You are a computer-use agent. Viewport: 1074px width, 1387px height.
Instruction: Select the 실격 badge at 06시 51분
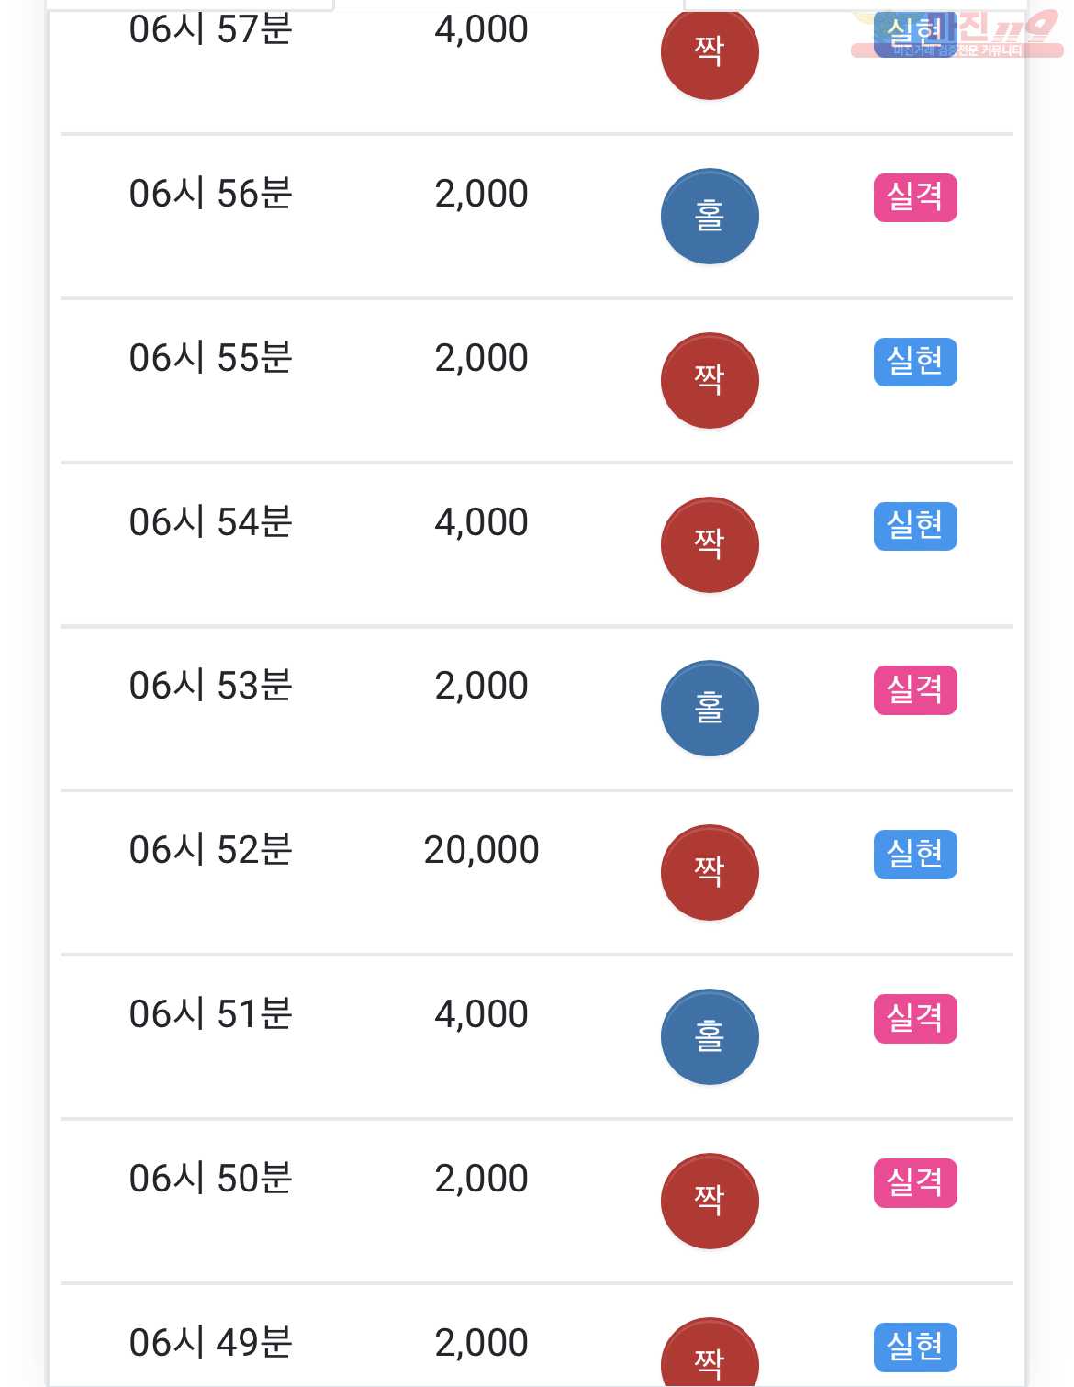pyautogui.click(x=915, y=1018)
